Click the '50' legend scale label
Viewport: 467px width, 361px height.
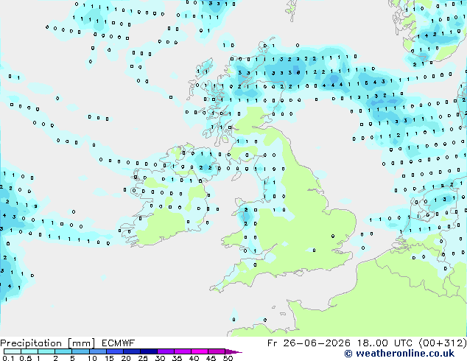point(228,358)
